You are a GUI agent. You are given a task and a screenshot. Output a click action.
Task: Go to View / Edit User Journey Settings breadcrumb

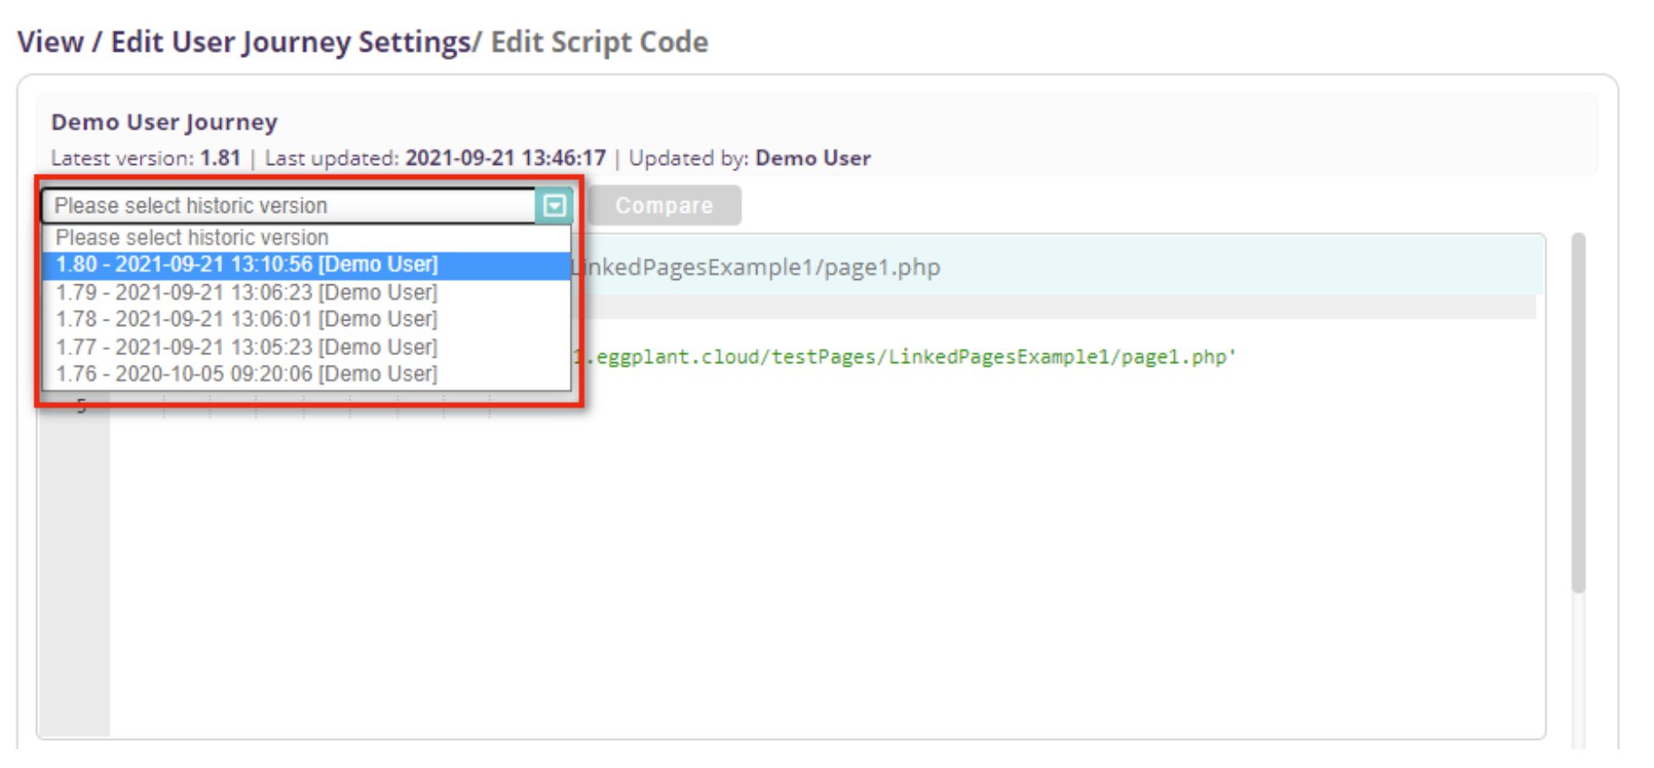245,42
